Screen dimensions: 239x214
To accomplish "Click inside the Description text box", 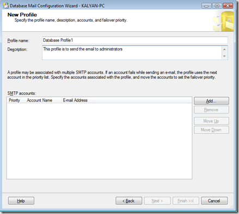I will point(132,53).
